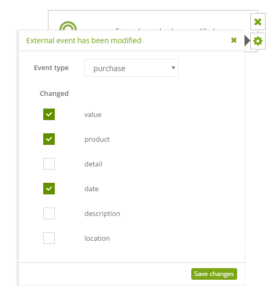
Task: Click the dialog title External event has been modified
Action: 84,41
